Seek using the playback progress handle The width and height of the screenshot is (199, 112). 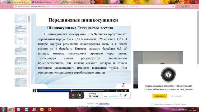72,91
